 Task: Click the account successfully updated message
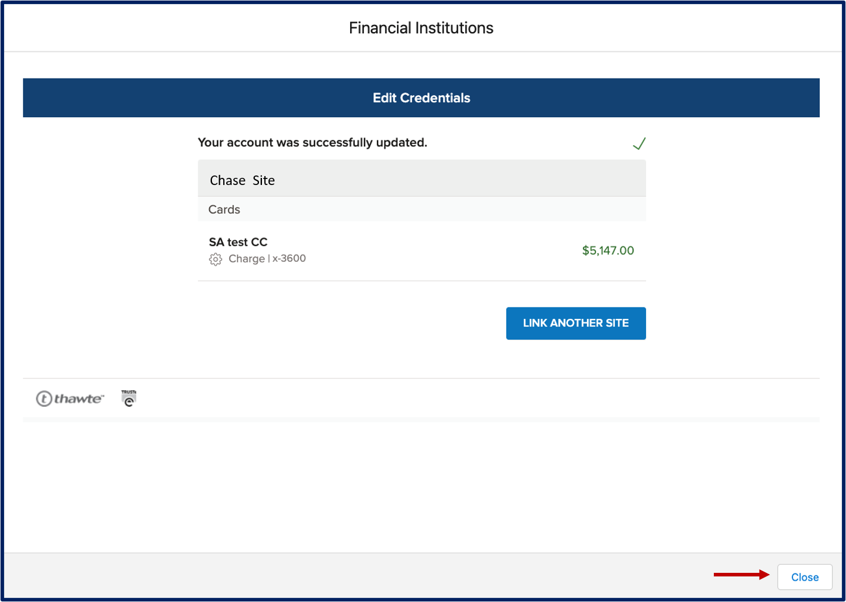313,143
